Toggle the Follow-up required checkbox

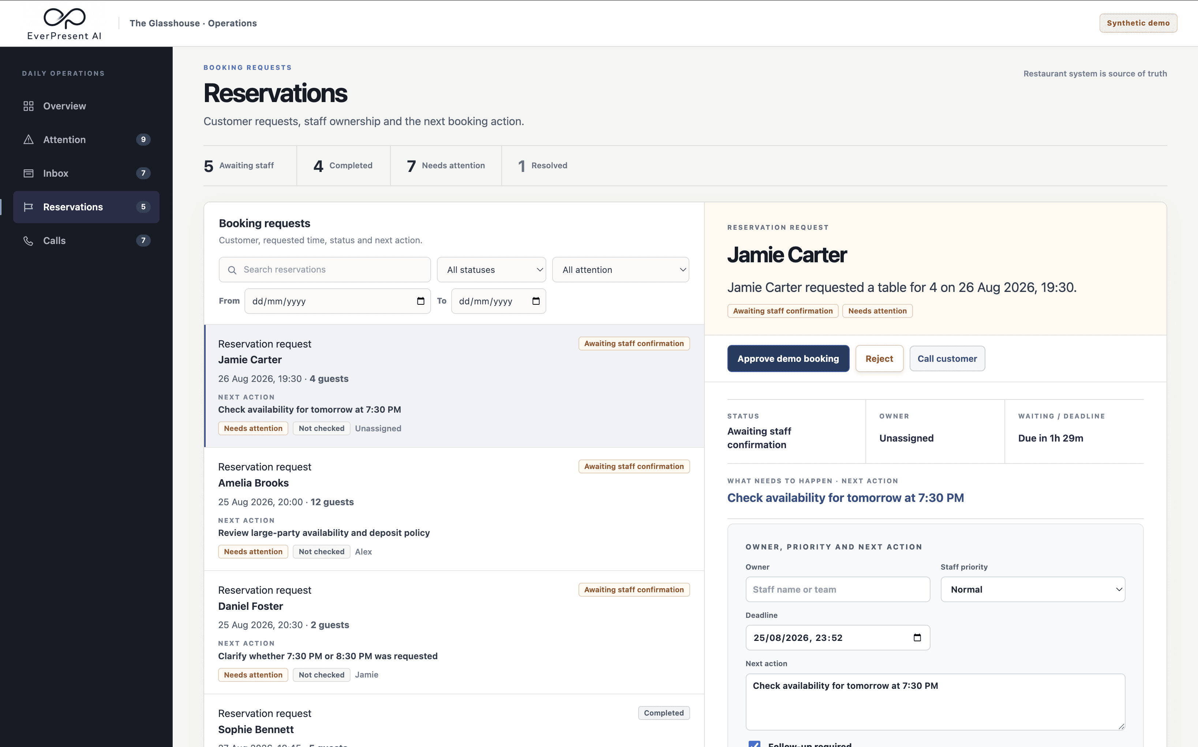755,744
